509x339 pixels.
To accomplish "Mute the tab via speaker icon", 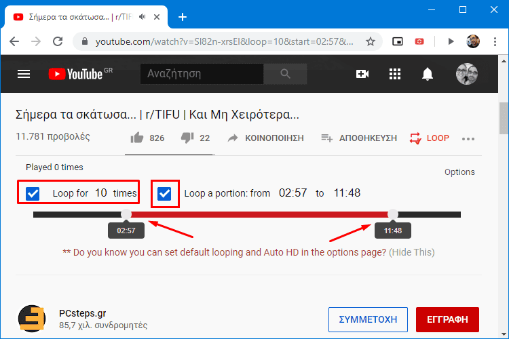I will (x=143, y=16).
